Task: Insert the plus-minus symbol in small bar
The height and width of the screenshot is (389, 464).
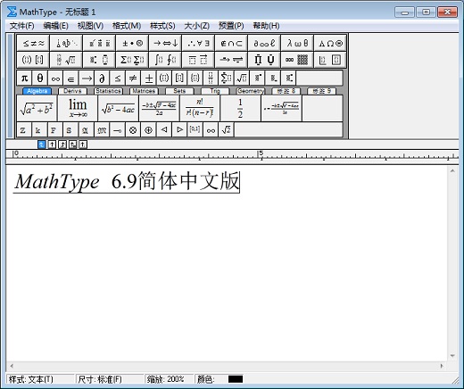Action: pyautogui.click(x=148, y=79)
